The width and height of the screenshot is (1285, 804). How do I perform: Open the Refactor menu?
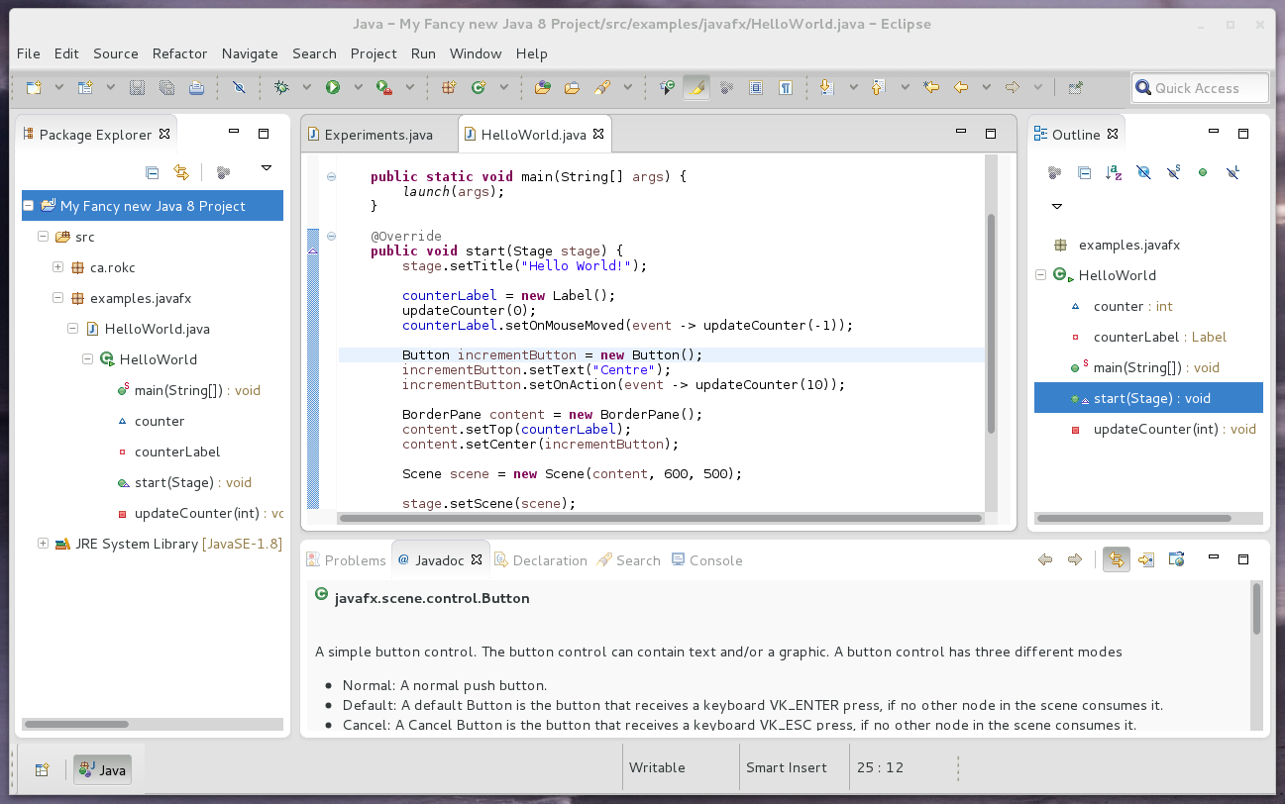pyautogui.click(x=179, y=53)
